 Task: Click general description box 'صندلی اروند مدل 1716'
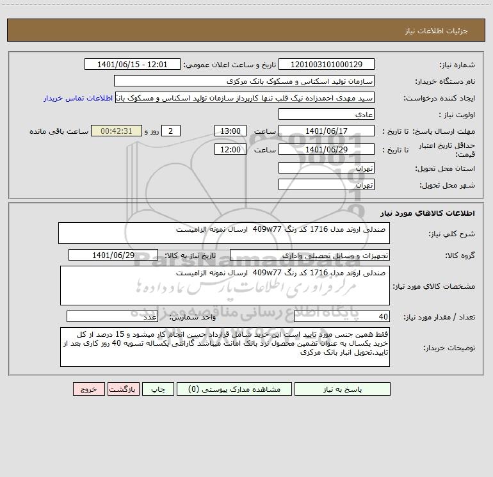click(x=224, y=233)
